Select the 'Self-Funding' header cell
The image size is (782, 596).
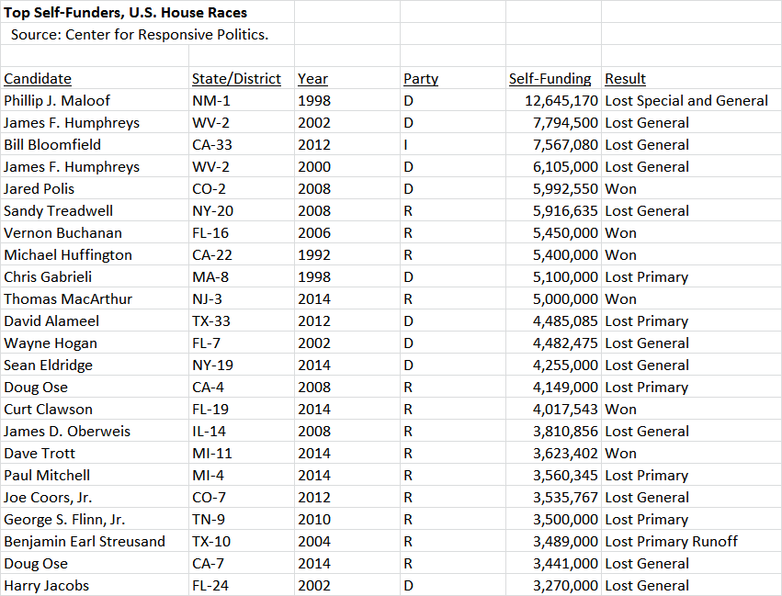coord(553,78)
